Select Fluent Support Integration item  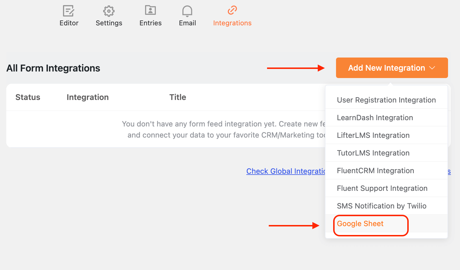pyautogui.click(x=386, y=188)
